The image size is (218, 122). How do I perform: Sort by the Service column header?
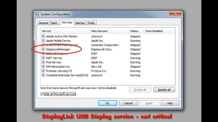click(x=65, y=31)
